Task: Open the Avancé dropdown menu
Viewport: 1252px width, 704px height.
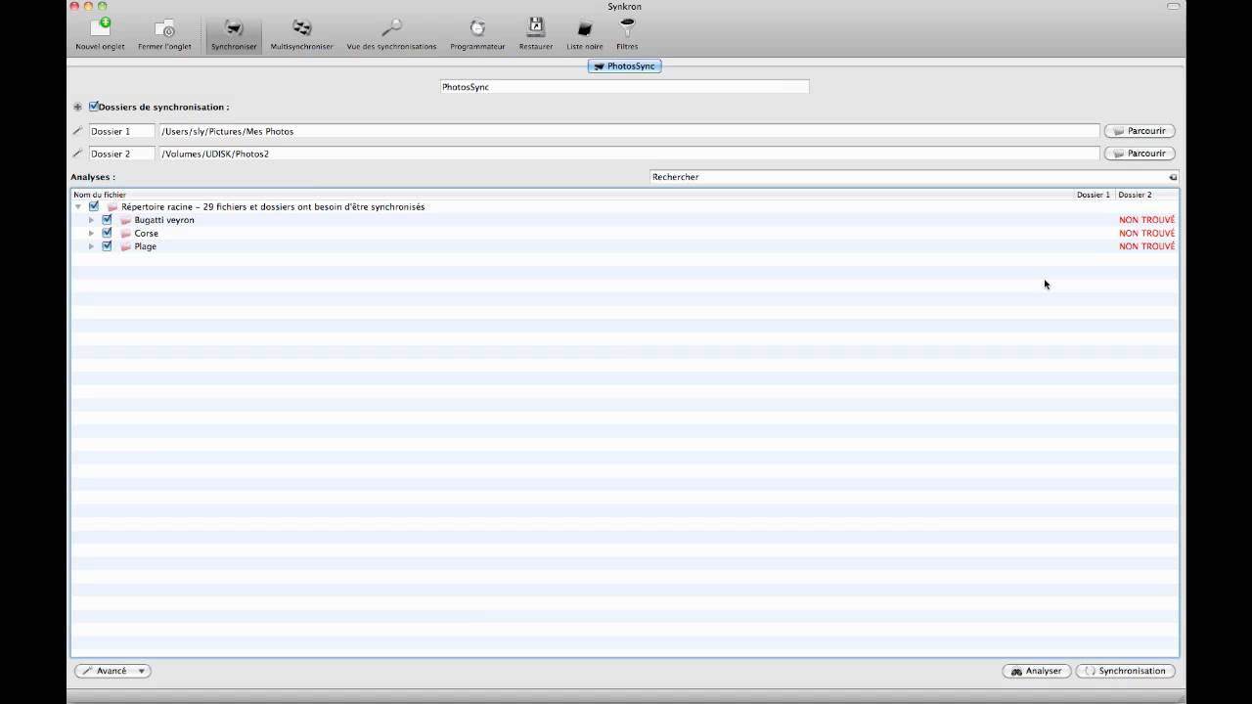Action: point(112,671)
